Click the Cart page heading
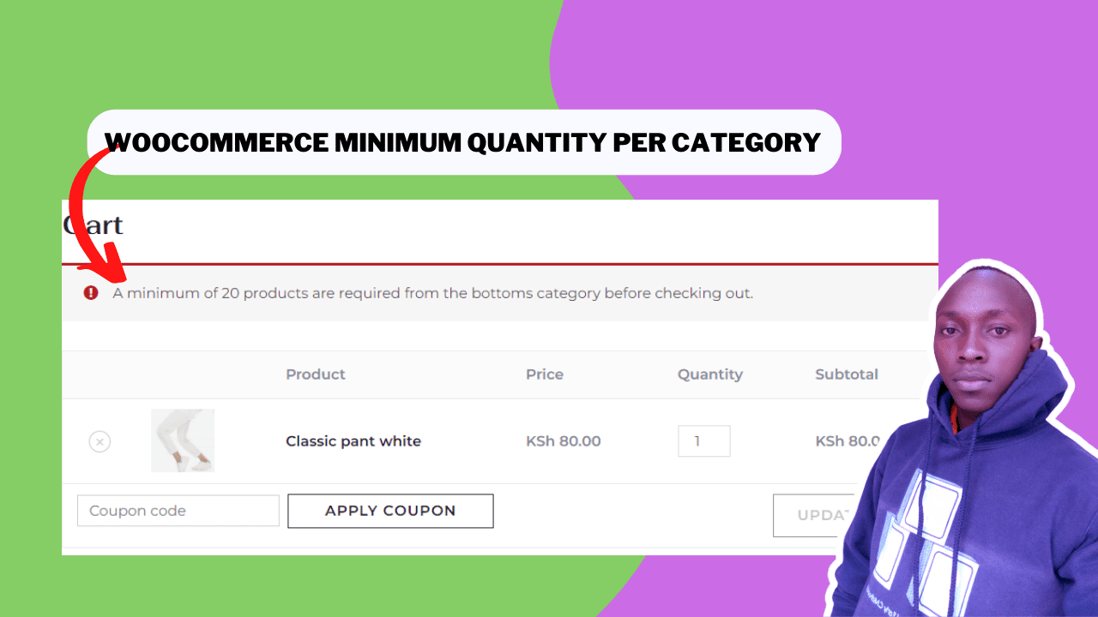1098x617 pixels. (94, 225)
